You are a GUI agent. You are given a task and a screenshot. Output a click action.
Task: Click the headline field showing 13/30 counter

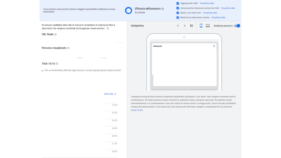pos(79,100)
